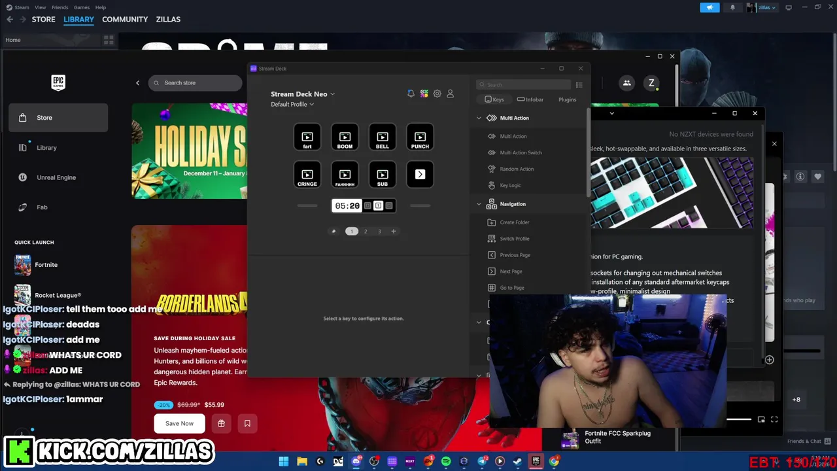This screenshot has width=837, height=471.
Task: Select the 'fart' key on Stream Deck
Action: tap(307, 137)
